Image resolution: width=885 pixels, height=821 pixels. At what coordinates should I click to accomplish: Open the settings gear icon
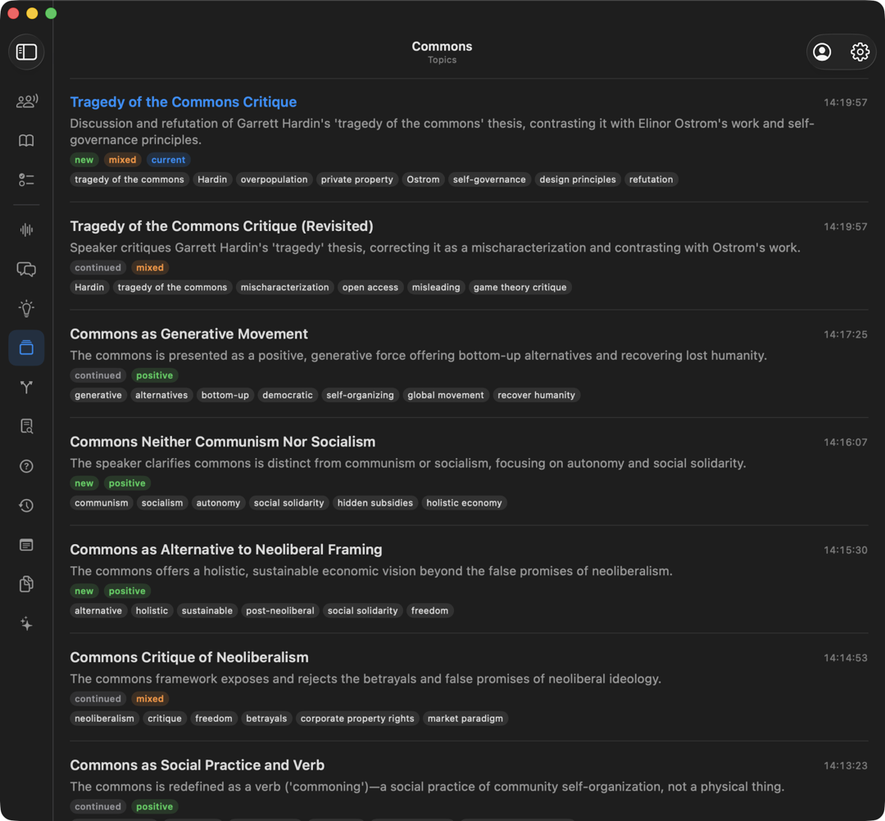tap(860, 52)
